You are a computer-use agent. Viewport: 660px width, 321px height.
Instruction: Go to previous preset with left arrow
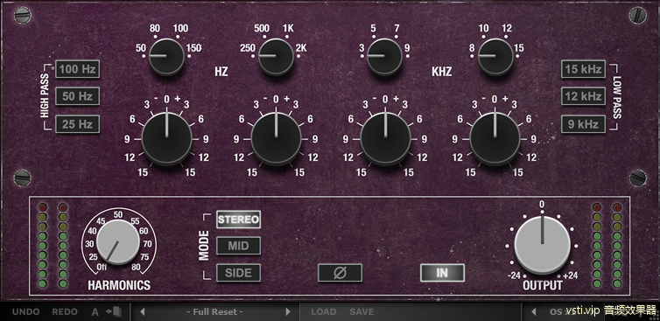click(142, 311)
